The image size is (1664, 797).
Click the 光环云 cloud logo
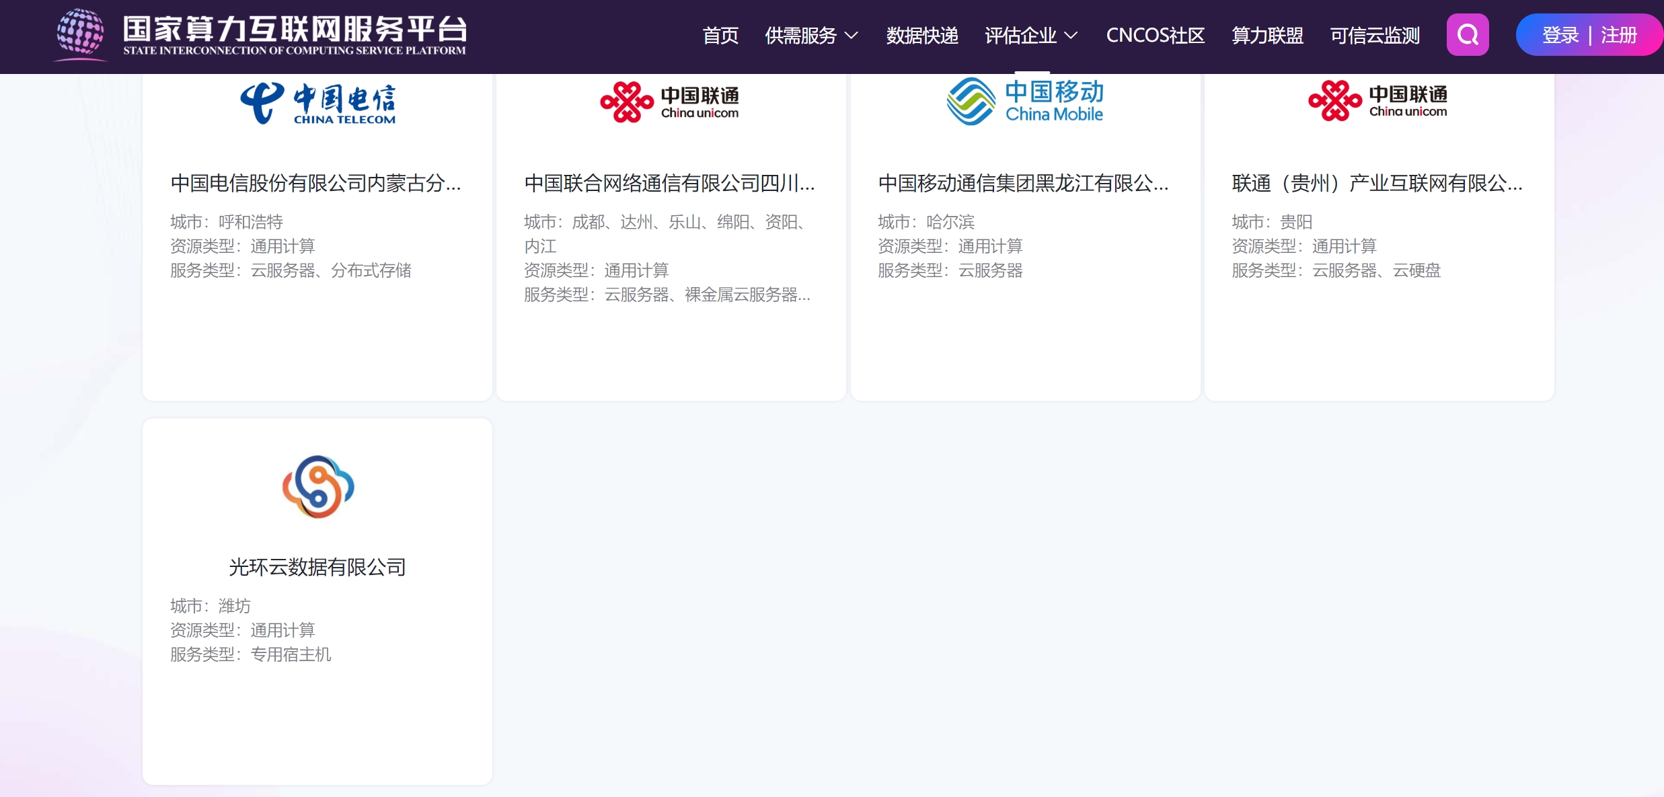pos(317,487)
